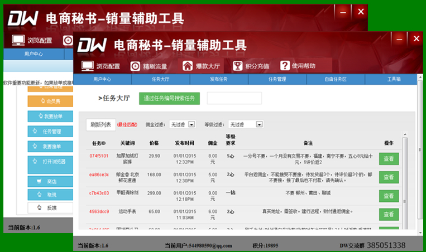This screenshot has width=426, height=252.
Task: Click 查看 for task 4563dcc9
Action: (389, 214)
